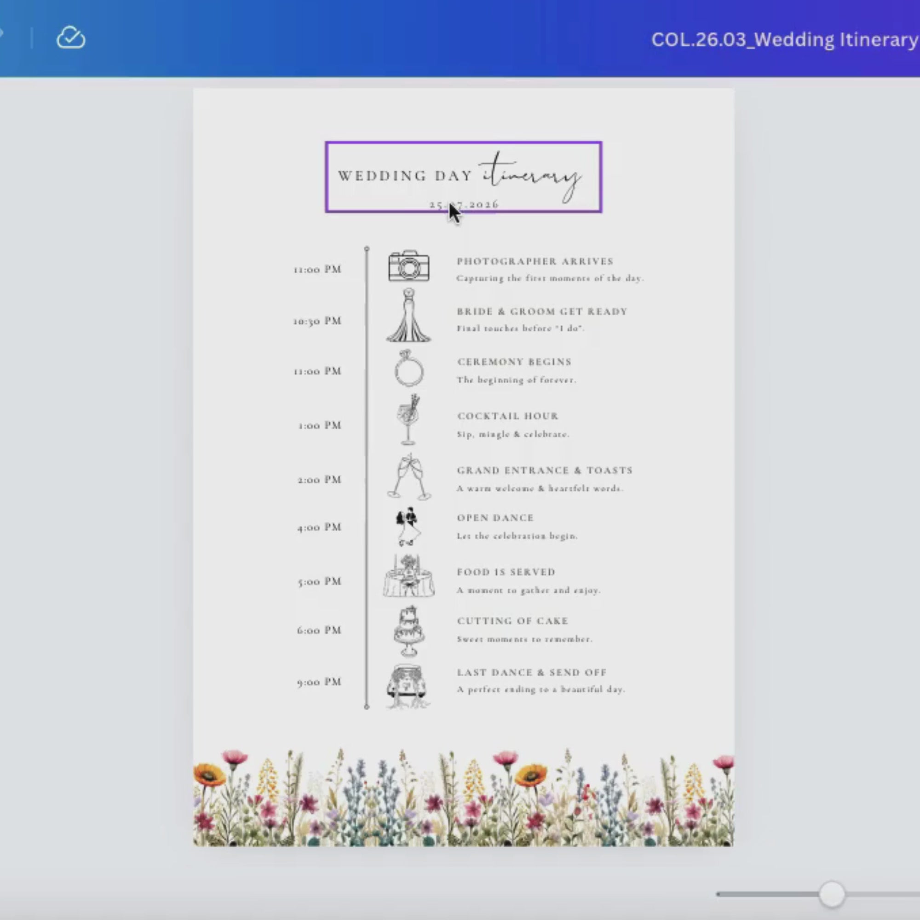Screen dimensions: 920x920
Task: Select the 5:00 PM time text
Action: (320, 581)
